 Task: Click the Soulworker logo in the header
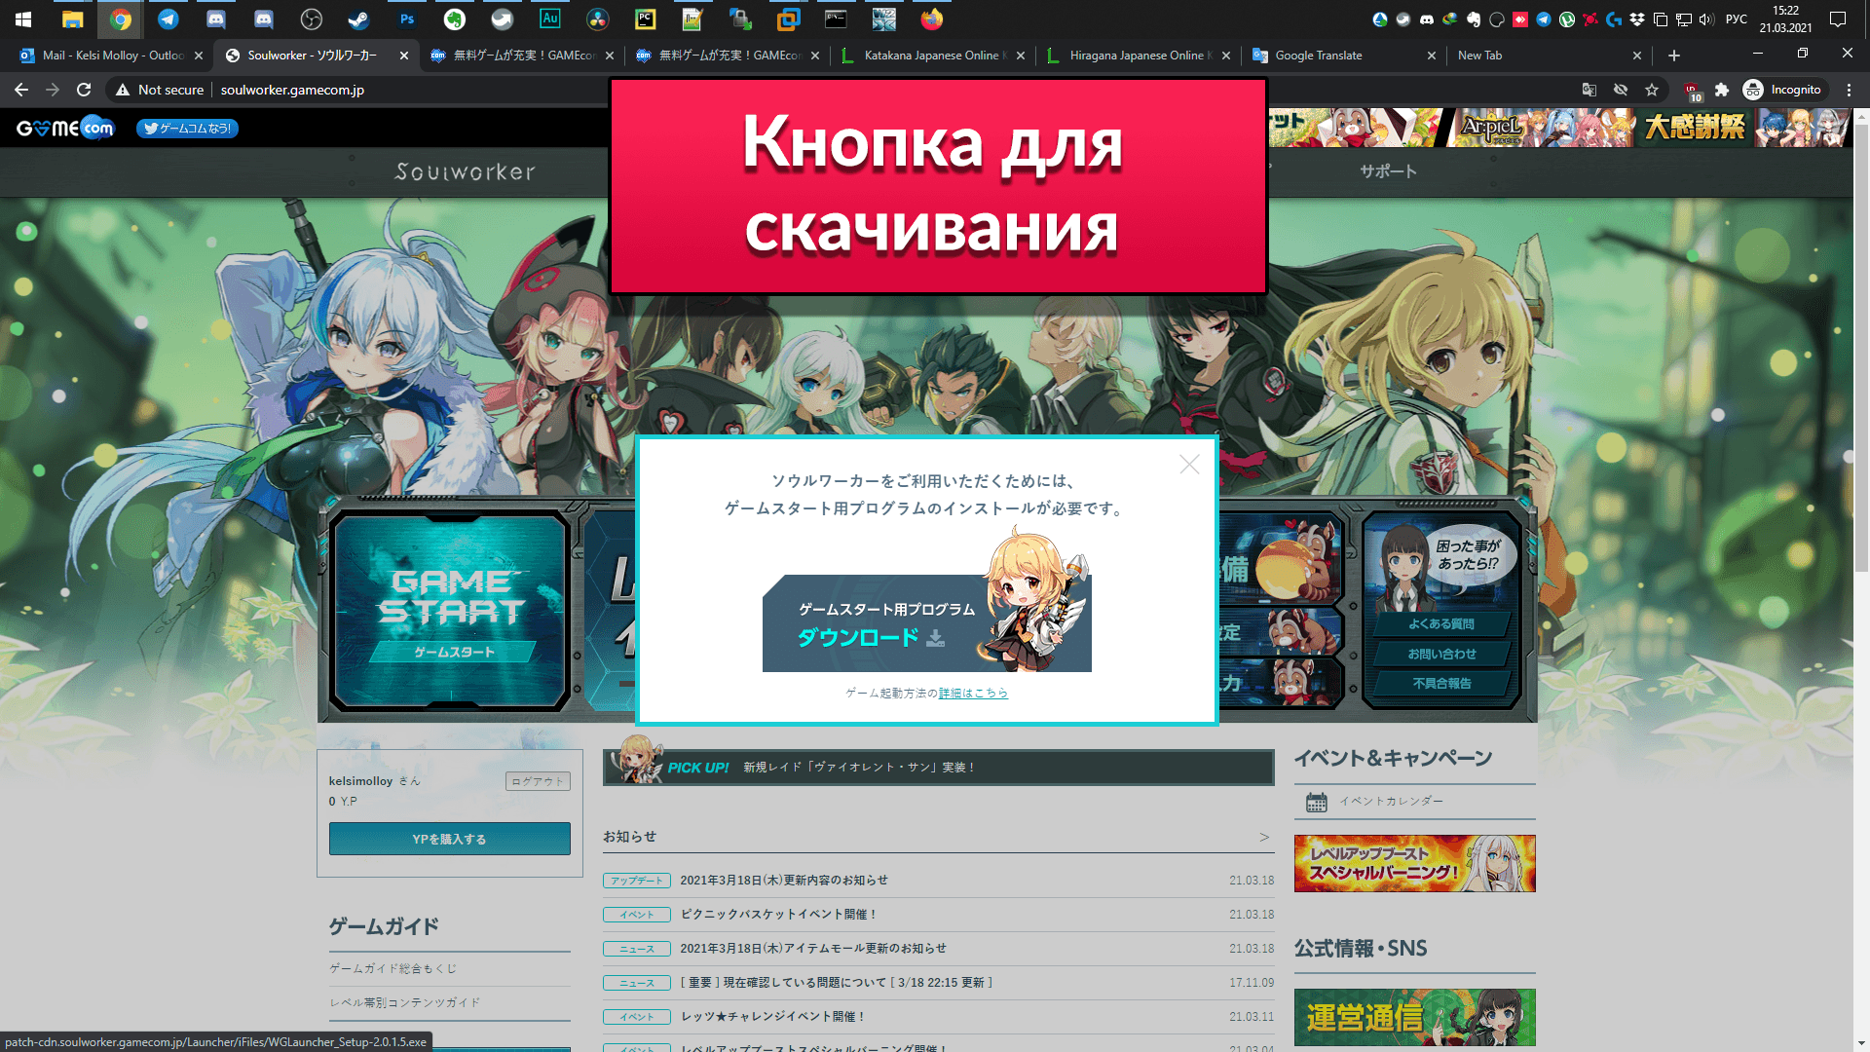pyautogui.click(x=466, y=172)
